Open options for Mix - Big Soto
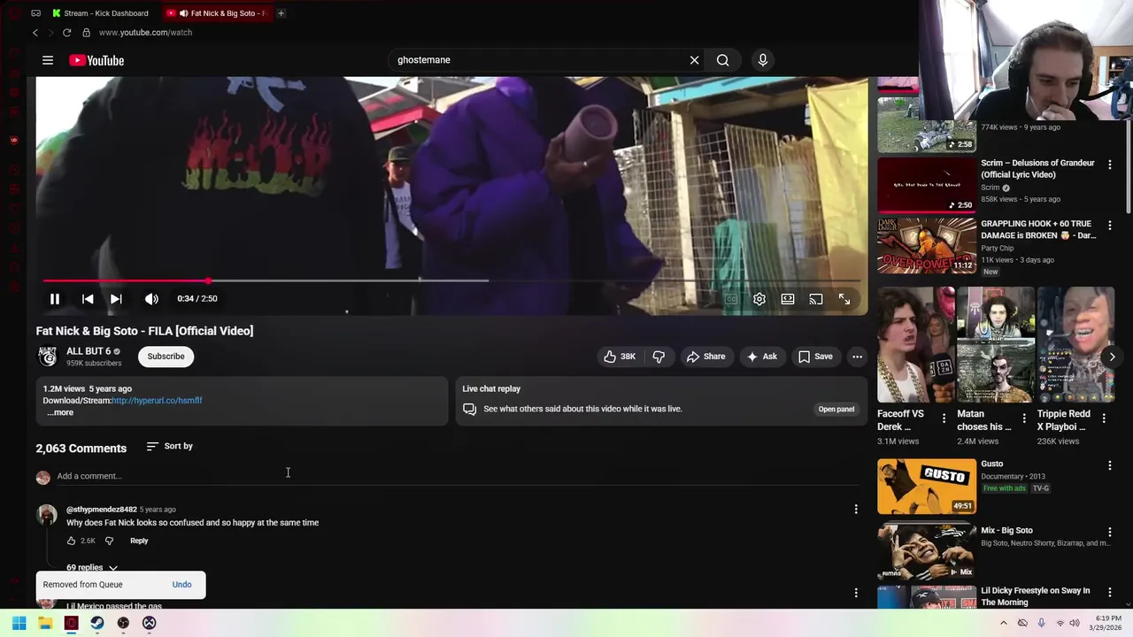 pos(1110,532)
